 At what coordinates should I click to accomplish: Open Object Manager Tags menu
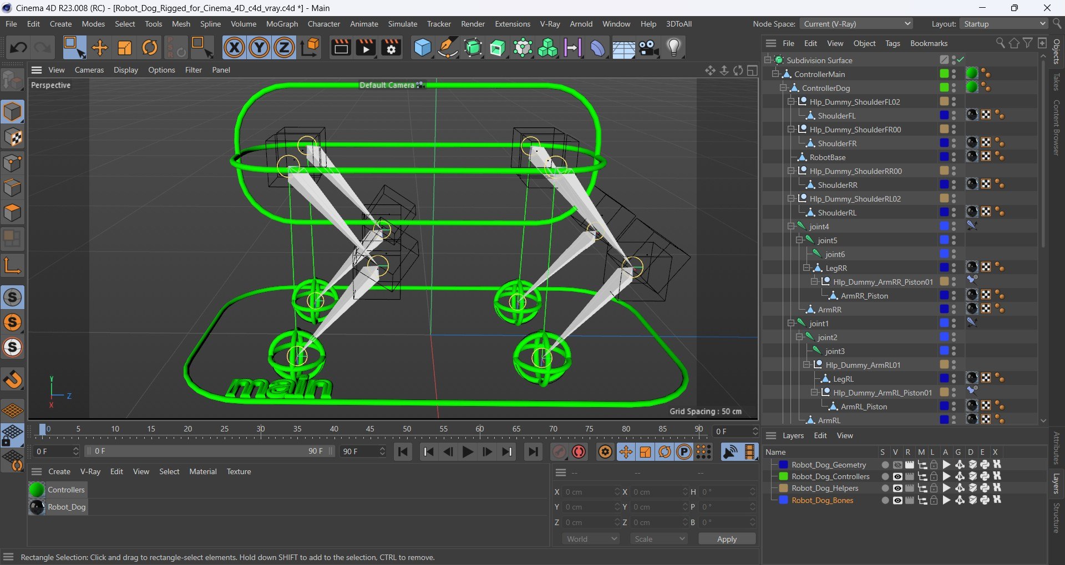tap(892, 43)
